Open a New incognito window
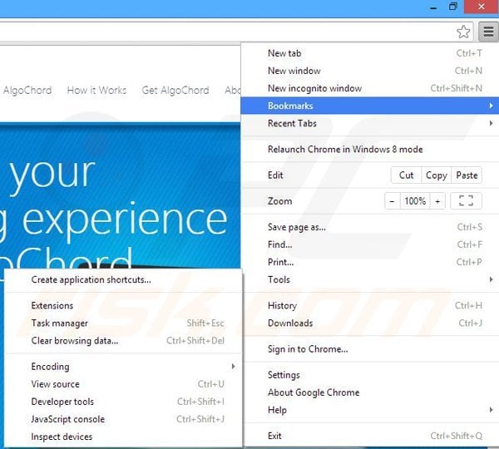Image resolution: width=499 pixels, height=449 pixels. click(x=370, y=88)
